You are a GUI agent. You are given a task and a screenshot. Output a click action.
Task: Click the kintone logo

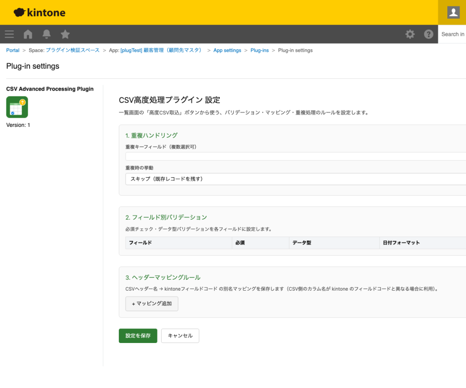39,12
